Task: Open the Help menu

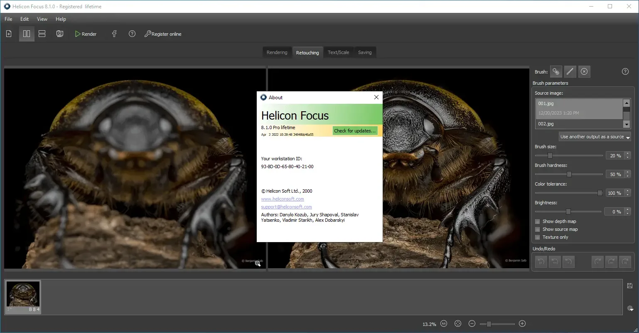Action: (61, 19)
